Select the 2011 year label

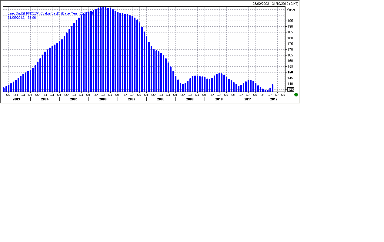[248, 99]
